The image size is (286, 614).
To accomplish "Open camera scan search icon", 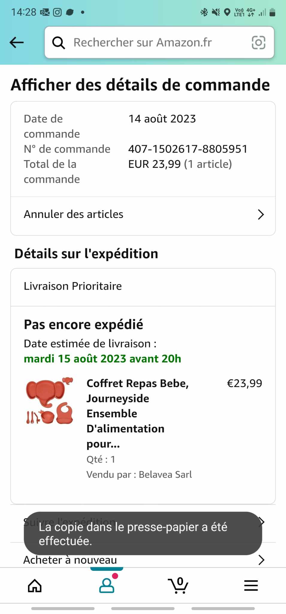I will (258, 43).
